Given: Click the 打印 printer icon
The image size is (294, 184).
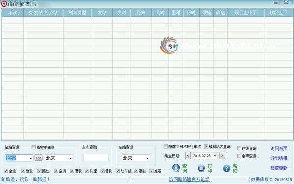Looking at the screenshot, I should (x=201, y=168).
